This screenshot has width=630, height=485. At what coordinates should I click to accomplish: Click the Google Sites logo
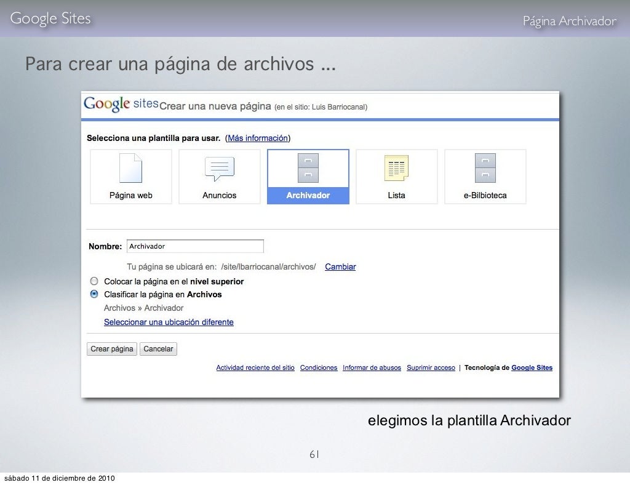(121, 104)
